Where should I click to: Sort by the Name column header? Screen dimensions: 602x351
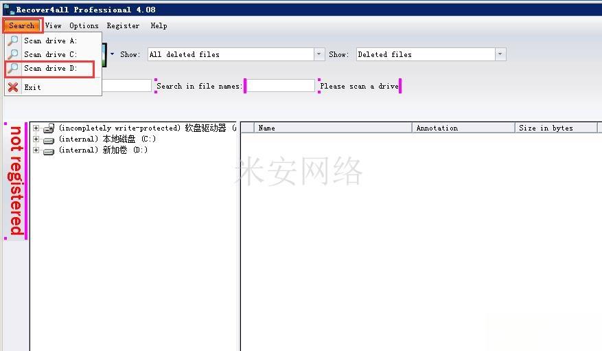click(x=332, y=128)
